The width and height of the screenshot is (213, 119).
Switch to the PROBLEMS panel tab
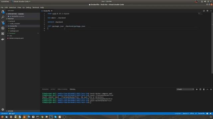(45, 89)
